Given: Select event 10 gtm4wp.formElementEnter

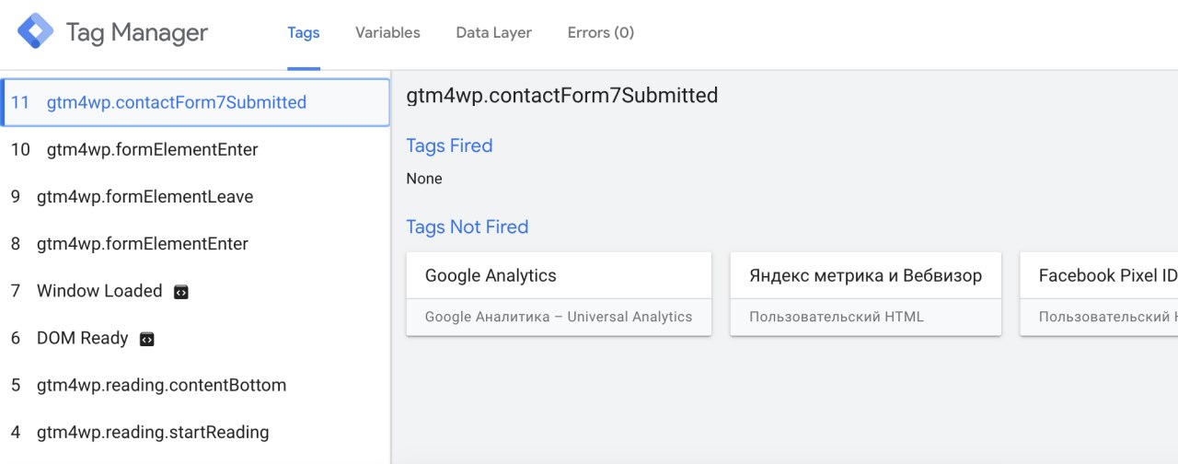Looking at the screenshot, I should pyautogui.click(x=195, y=149).
